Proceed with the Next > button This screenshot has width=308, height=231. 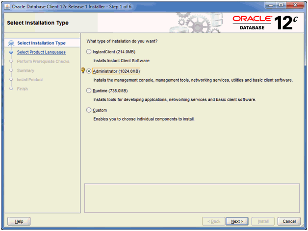click(237, 221)
